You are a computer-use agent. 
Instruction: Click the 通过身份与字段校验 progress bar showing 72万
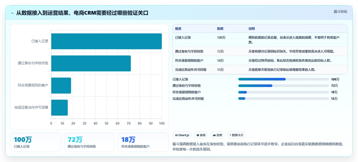click(x=283, y=86)
